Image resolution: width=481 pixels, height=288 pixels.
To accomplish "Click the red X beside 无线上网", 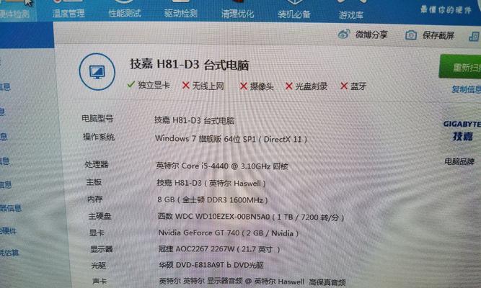I will [185, 85].
